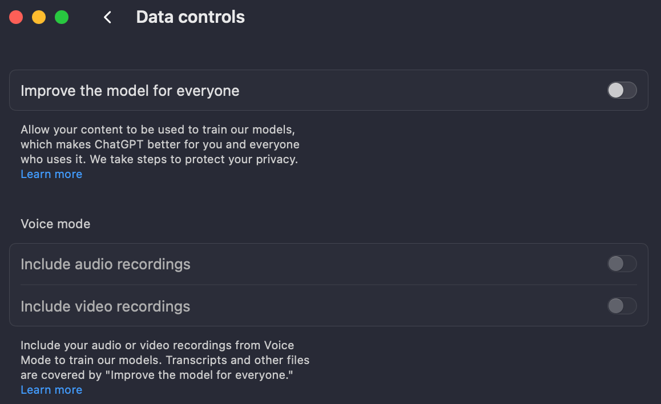The width and height of the screenshot is (661, 404).
Task: Open Learn more link about model training
Action: click(51, 174)
